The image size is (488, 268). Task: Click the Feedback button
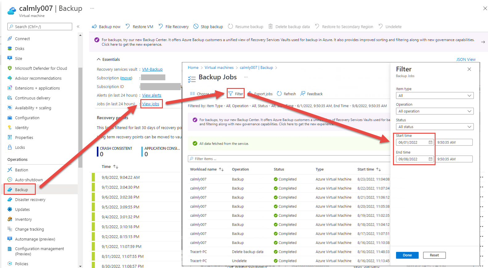point(312,94)
